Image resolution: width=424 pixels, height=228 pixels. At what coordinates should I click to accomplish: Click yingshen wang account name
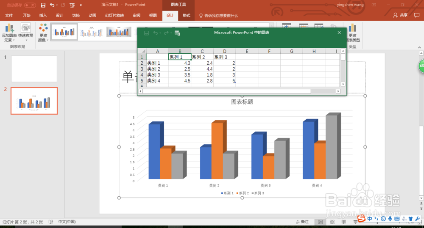(350, 5)
